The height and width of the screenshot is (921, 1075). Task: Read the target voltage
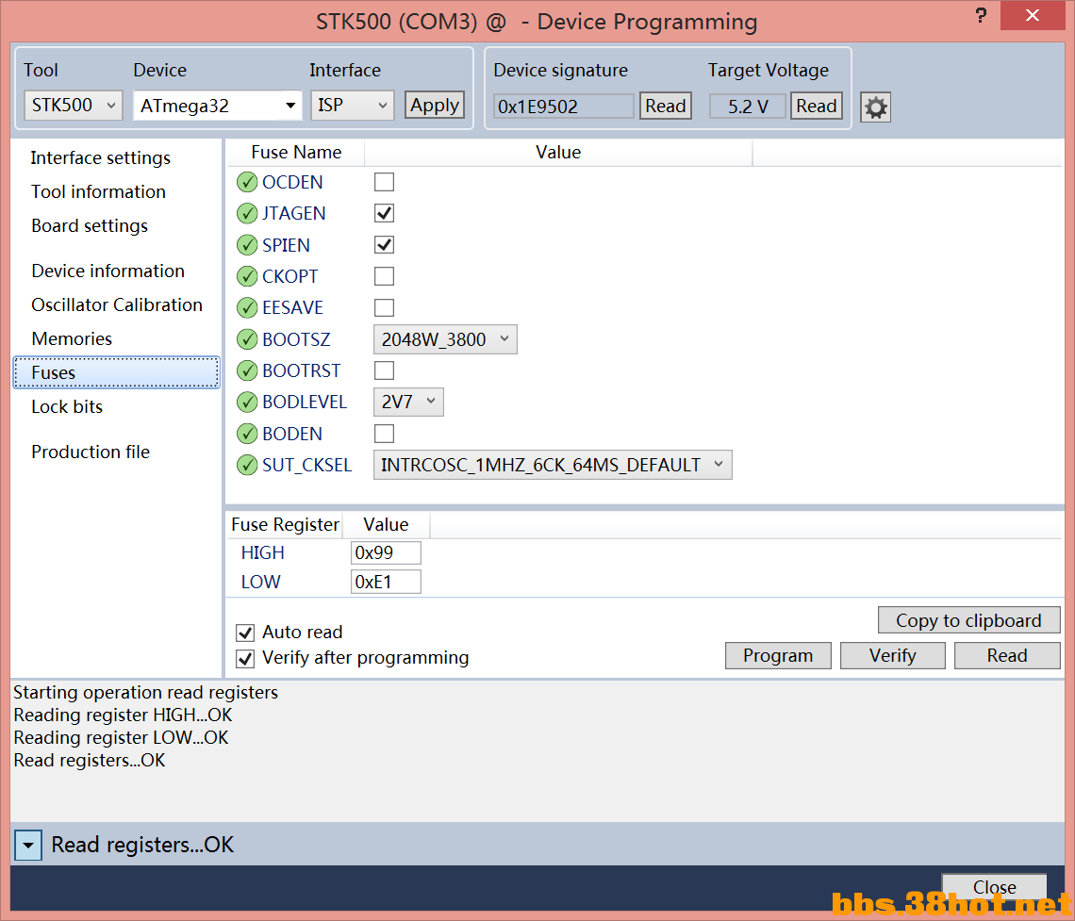click(x=817, y=107)
